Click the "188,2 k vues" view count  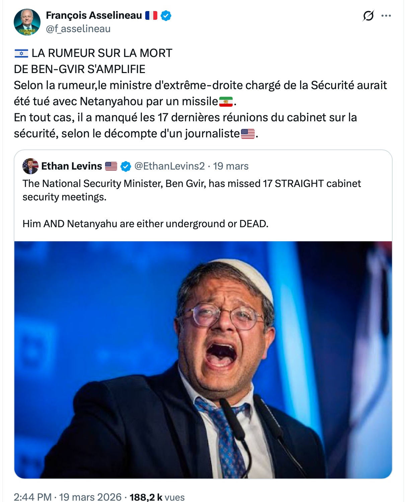[x=157, y=497]
